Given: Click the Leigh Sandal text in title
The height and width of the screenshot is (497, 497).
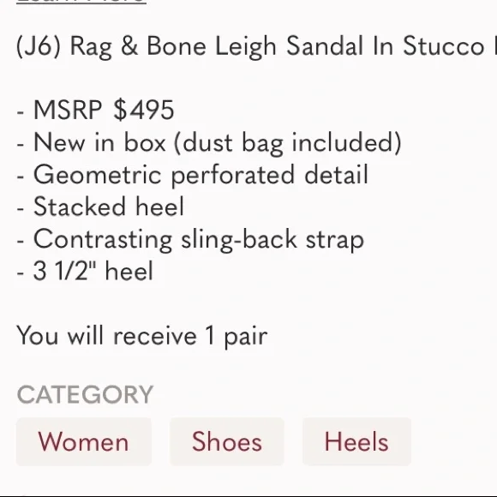Looking at the screenshot, I should [289, 46].
